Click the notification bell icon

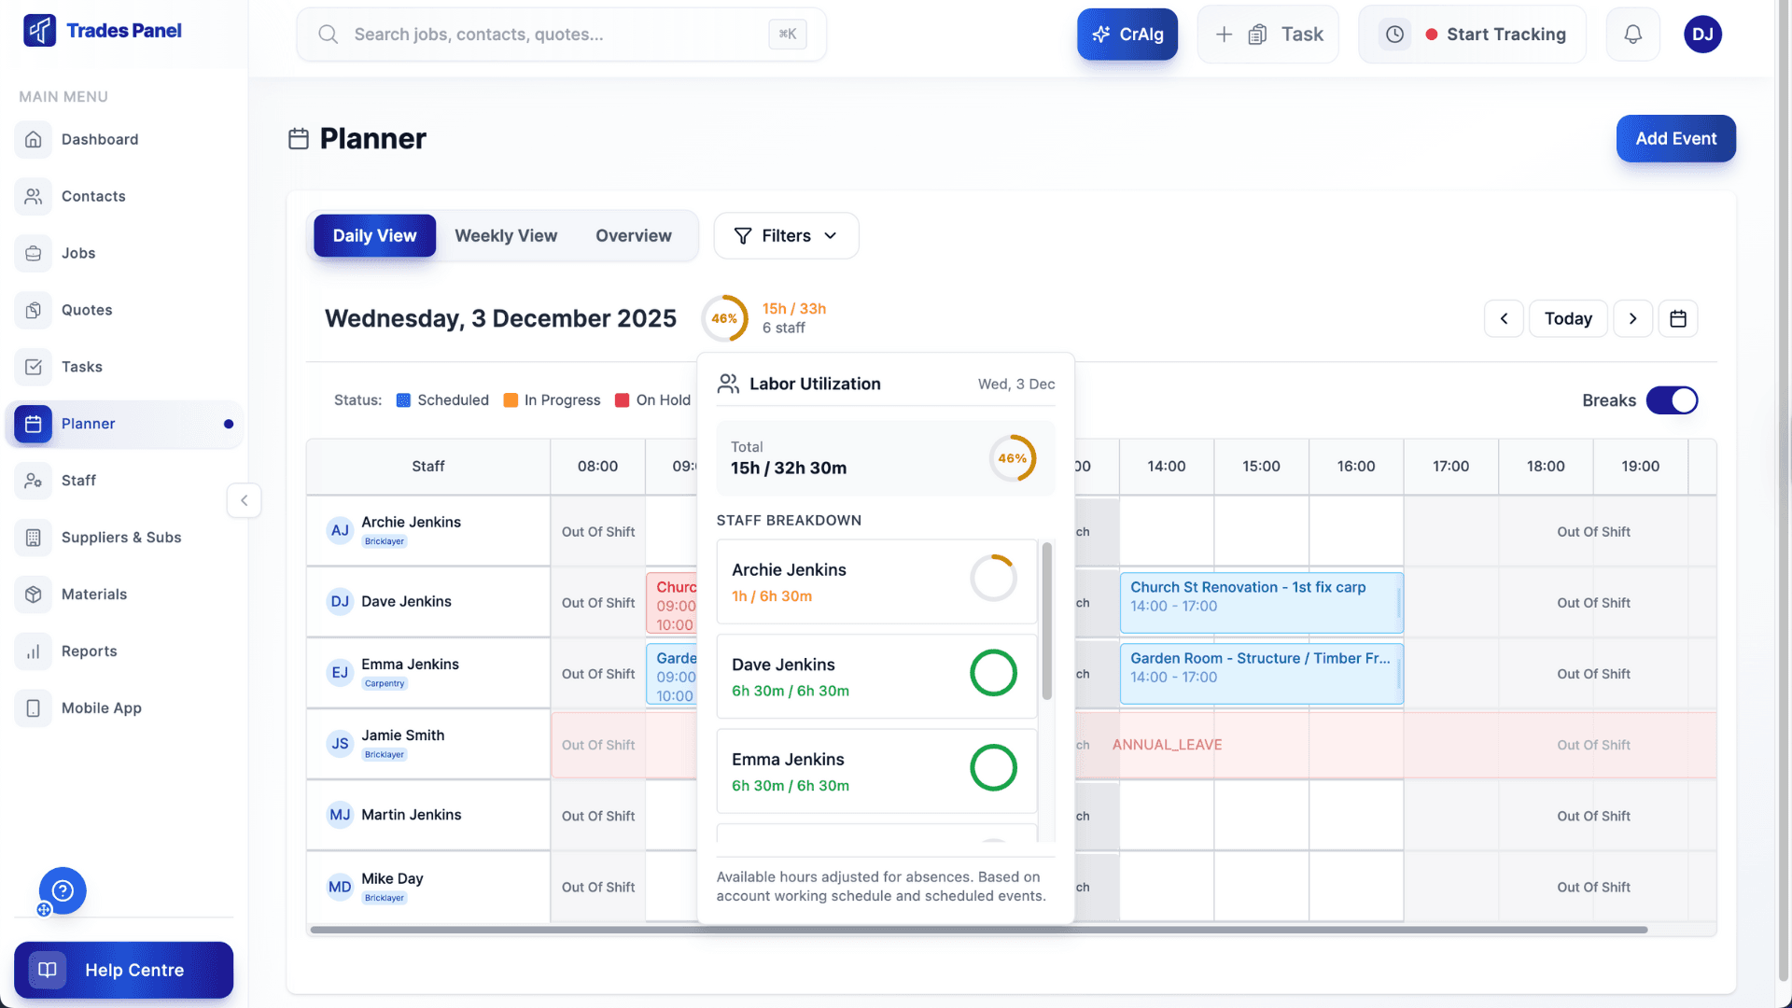click(1632, 34)
